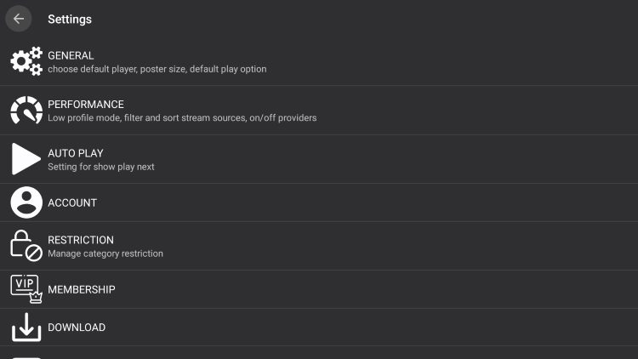Image resolution: width=638 pixels, height=359 pixels.
Task: Click the speedometer Performance icon
Action: (x=26, y=111)
